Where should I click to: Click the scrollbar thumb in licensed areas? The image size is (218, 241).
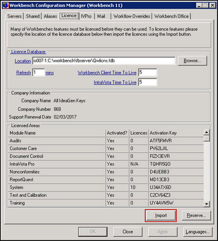click(207, 138)
